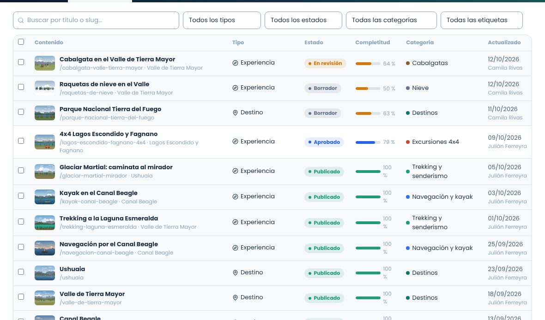The height and width of the screenshot is (320, 545).
Task: Tick the Valle de Tierra Mayor destino checkbox
Action: [21, 297]
